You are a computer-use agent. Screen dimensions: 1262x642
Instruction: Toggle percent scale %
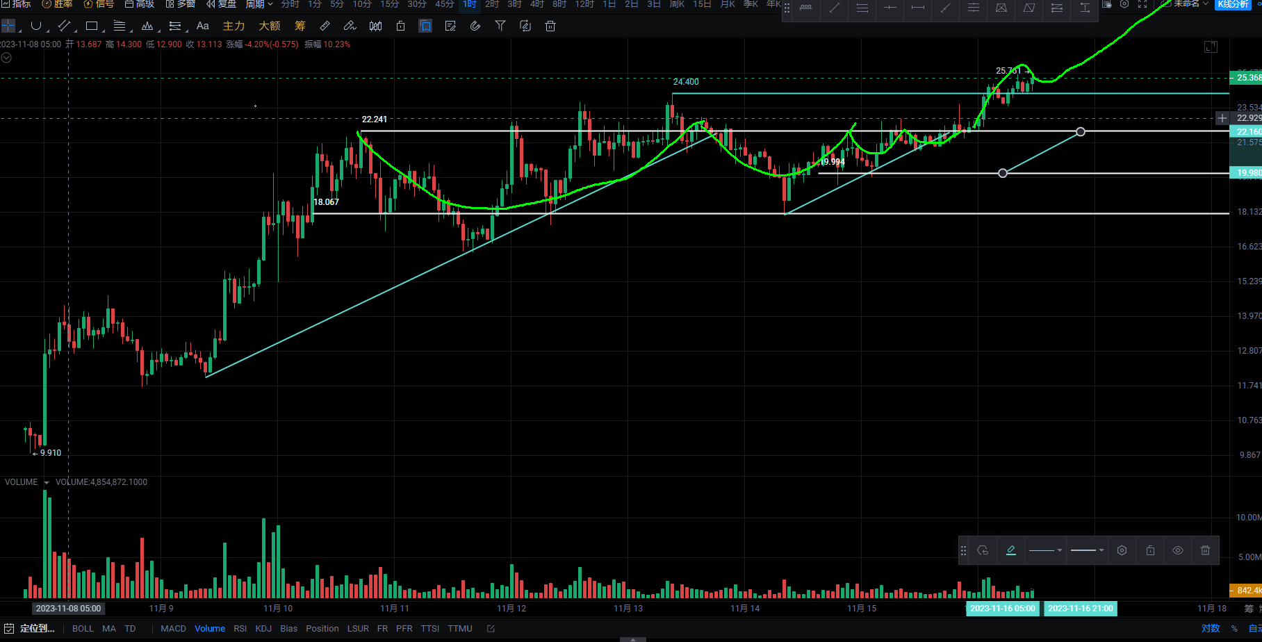(1234, 628)
